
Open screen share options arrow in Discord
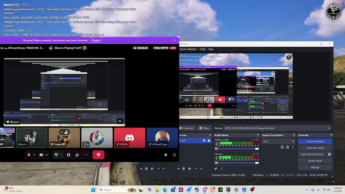coord(61,155)
